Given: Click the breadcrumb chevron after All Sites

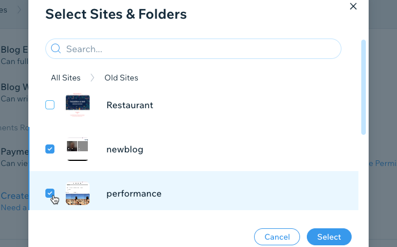Looking at the screenshot, I should point(92,78).
